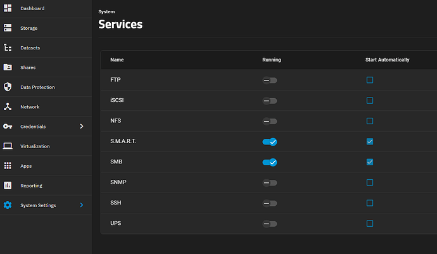Click the System breadcrumb link
Screen dimensions: 437x254
coord(106,11)
